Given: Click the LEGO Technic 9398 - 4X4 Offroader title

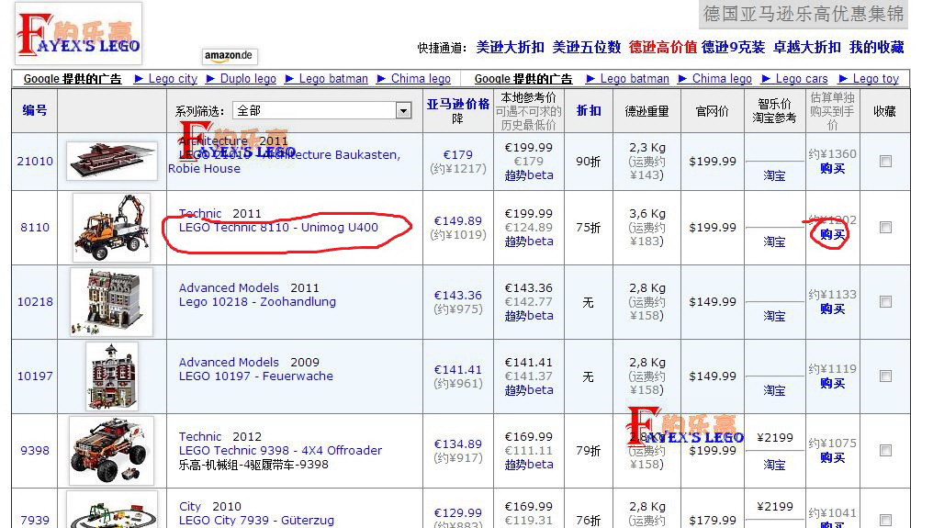Looking at the screenshot, I should point(280,451).
